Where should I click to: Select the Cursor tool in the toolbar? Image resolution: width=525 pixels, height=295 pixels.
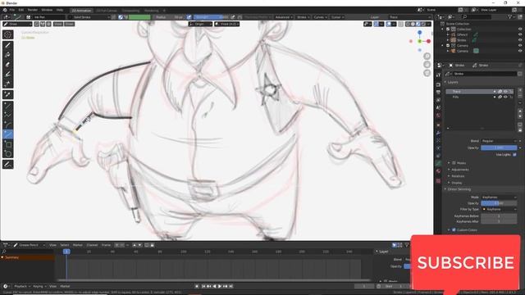7,34
